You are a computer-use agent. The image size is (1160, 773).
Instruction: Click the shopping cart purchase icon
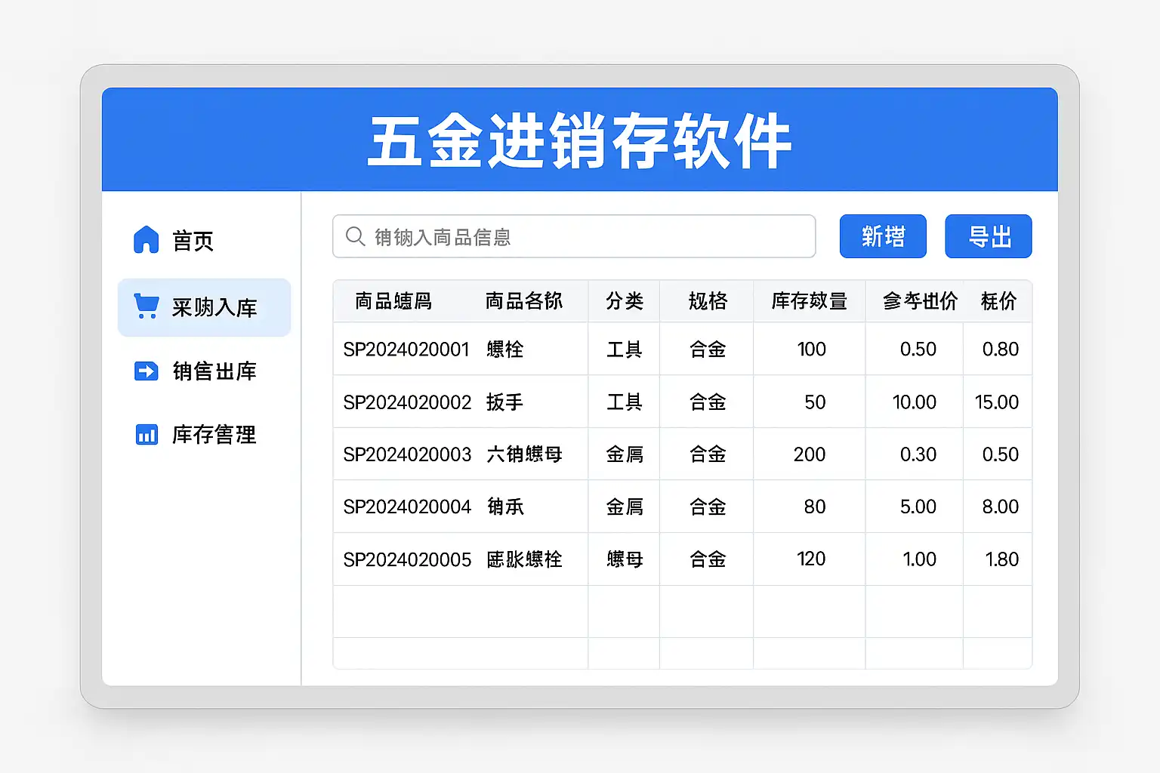146,306
